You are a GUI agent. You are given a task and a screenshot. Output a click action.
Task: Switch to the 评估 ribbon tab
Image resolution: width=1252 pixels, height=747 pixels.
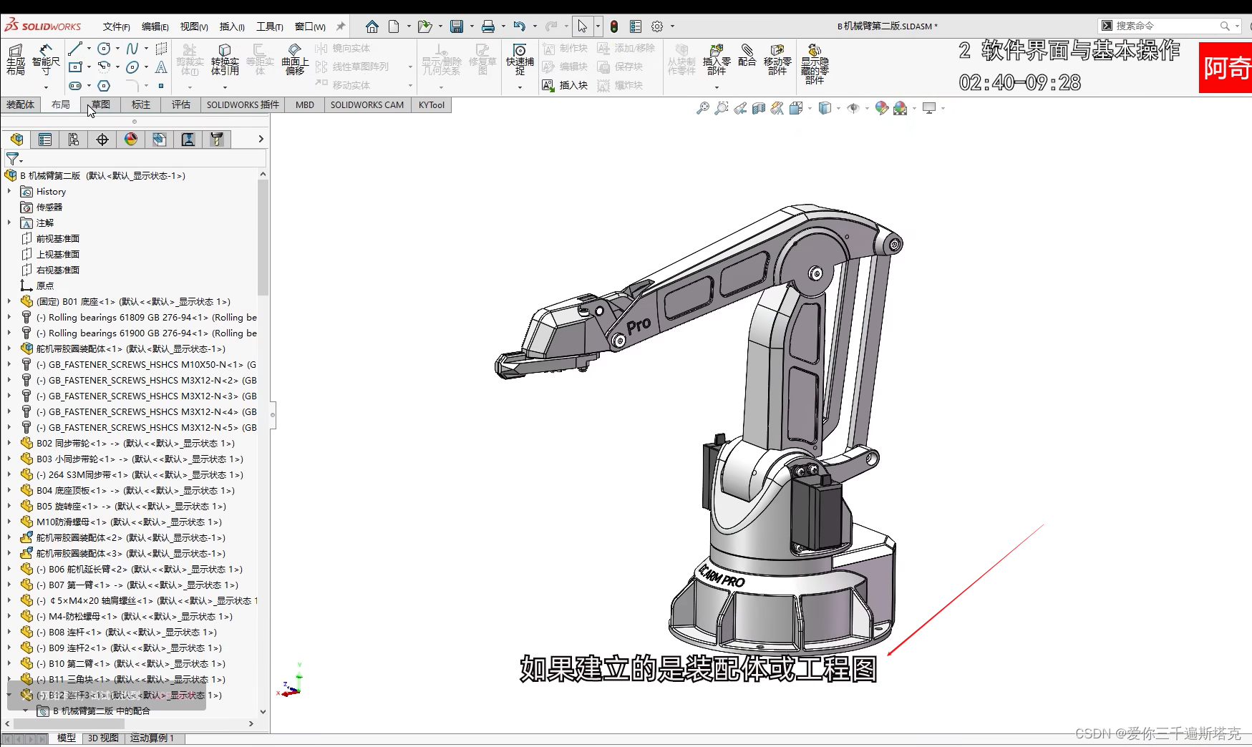pyautogui.click(x=181, y=104)
